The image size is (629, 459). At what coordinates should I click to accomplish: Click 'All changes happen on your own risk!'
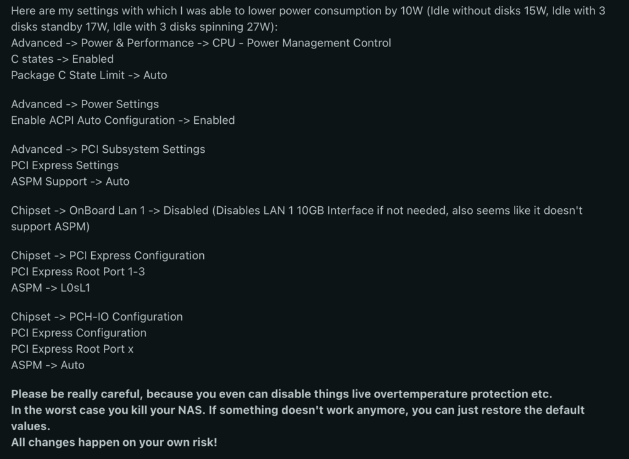click(x=114, y=442)
